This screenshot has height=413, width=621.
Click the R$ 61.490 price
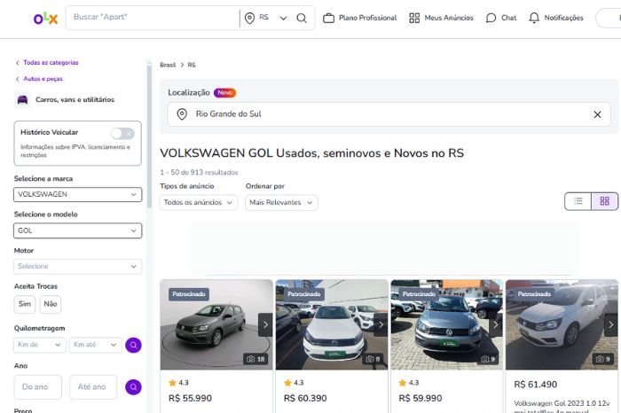pyautogui.click(x=536, y=385)
